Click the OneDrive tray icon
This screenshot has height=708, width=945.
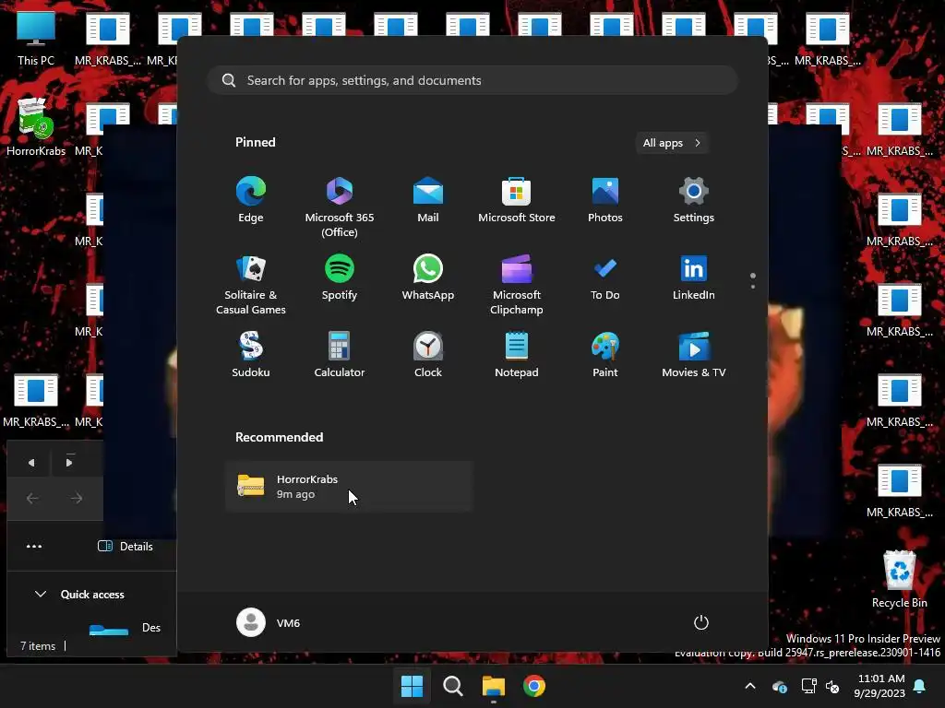(779, 686)
